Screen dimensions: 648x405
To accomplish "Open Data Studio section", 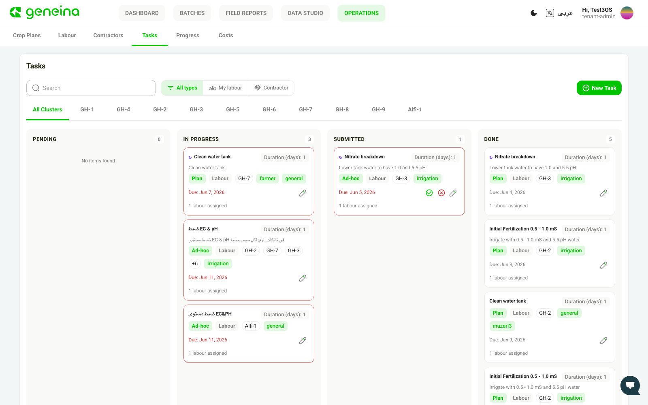I will pyautogui.click(x=305, y=13).
